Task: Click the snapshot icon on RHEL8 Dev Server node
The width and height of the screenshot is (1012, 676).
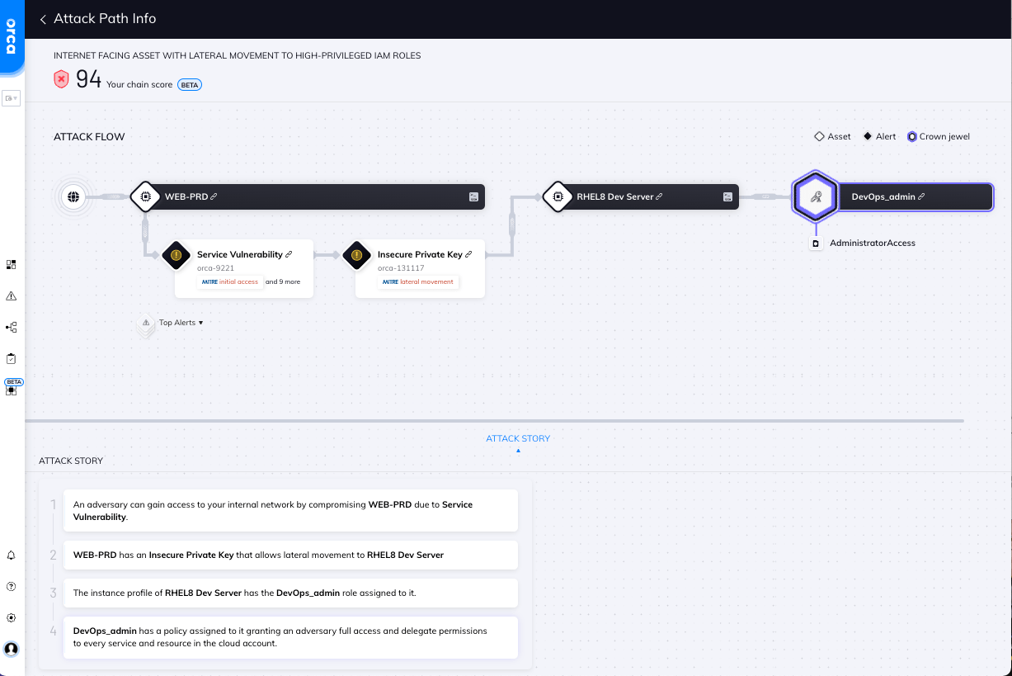Action: click(x=727, y=196)
